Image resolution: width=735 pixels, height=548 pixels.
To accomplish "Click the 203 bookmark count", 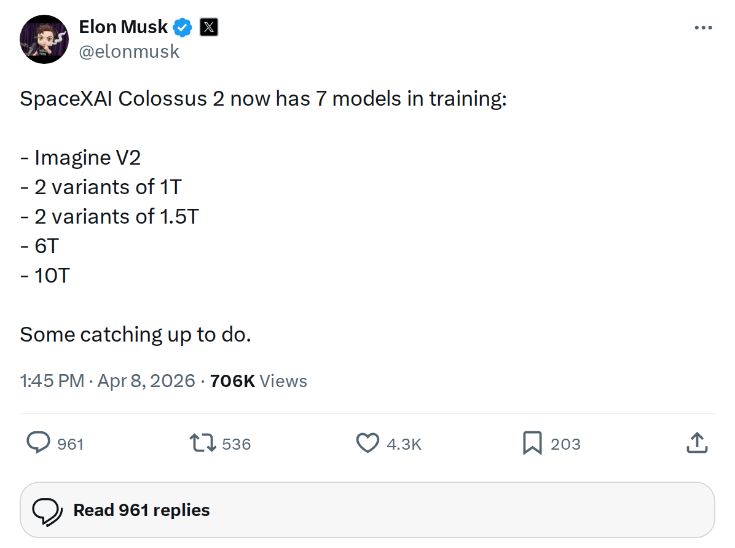I will [x=566, y=443].
